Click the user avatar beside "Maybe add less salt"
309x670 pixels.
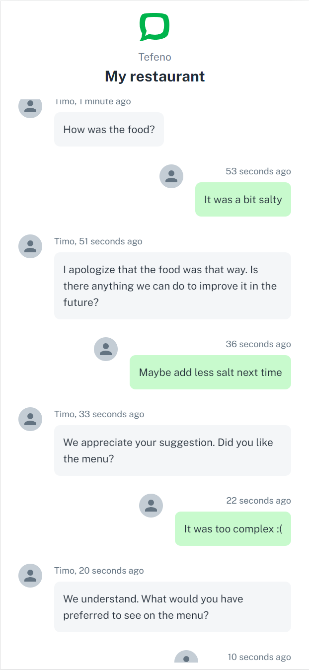106,349
